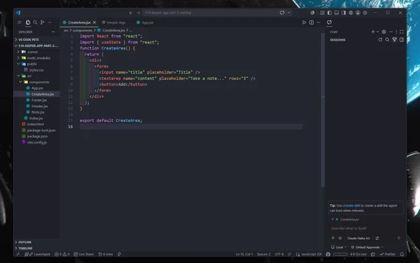This screenshot has height=263, width=420.
Task: Split the editor to the right
Action: pyautogui.click(x=311, y=22)
